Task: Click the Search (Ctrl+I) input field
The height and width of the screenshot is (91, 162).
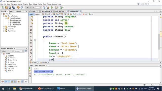Action: click(x=151, y=4)
